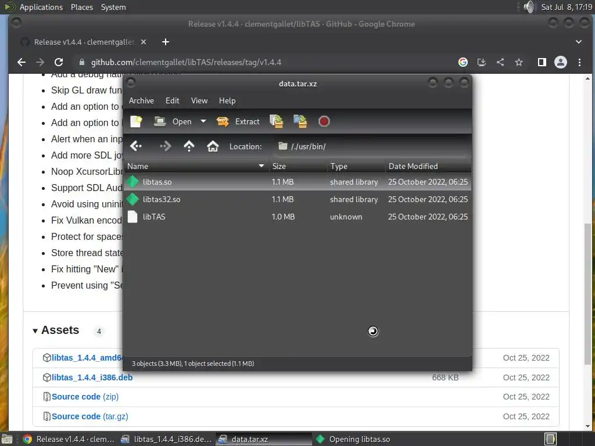Click the volume speaker icon in panel
The width and height of the screenshot is (595, 446).
(x=529, y=7)
